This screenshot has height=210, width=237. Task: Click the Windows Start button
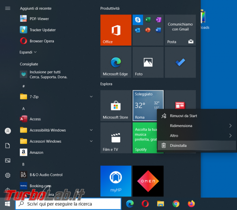pyautogui.click(x=7, y=204)
